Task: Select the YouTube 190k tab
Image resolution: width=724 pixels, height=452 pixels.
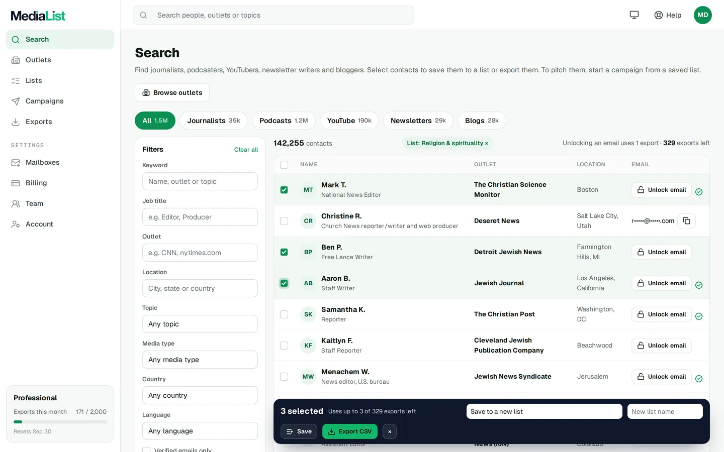Action: (x=349, y=121)
